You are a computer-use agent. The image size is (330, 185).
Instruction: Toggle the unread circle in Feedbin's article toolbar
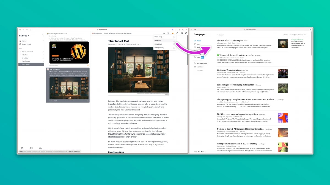177,33
